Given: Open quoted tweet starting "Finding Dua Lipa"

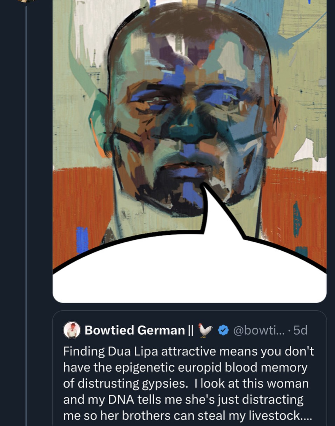Looking at the screenshot, I should pyautogui.click(x=189, y=383).
